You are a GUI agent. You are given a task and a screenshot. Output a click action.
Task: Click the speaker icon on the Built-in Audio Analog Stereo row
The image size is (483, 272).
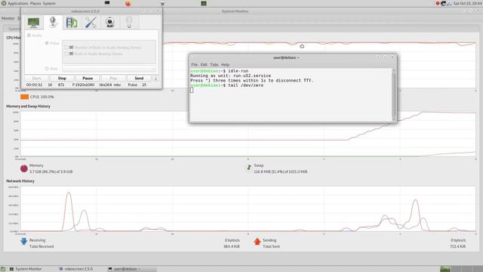click(71, 54)
